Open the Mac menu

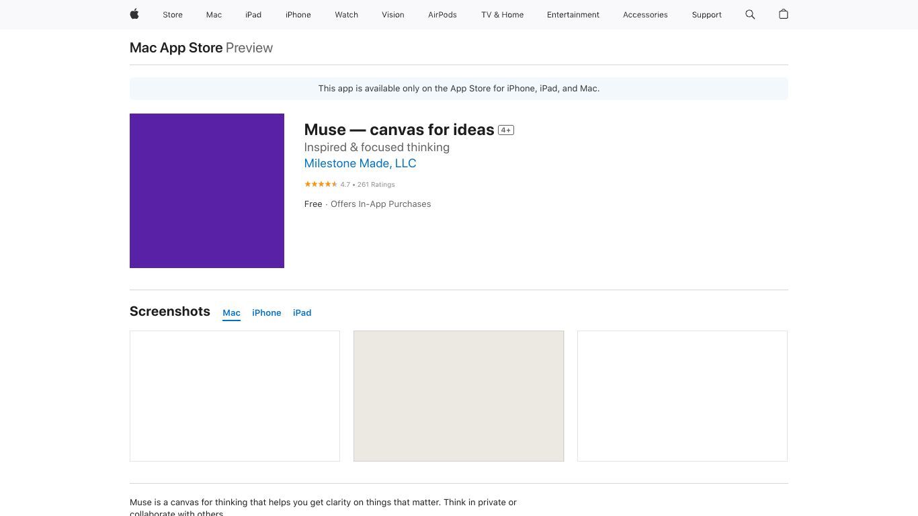click(214, 15)
